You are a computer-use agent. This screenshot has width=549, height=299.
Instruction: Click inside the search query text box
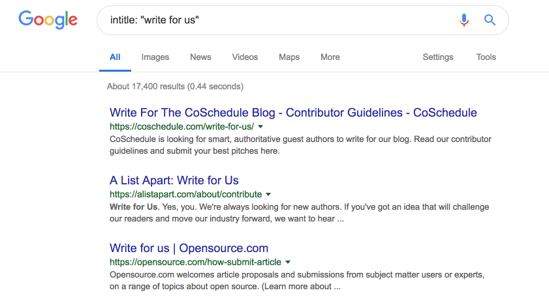[x=274, y=20]
